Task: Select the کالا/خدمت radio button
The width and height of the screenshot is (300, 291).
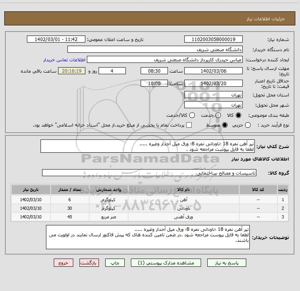Action: point(192,115)
